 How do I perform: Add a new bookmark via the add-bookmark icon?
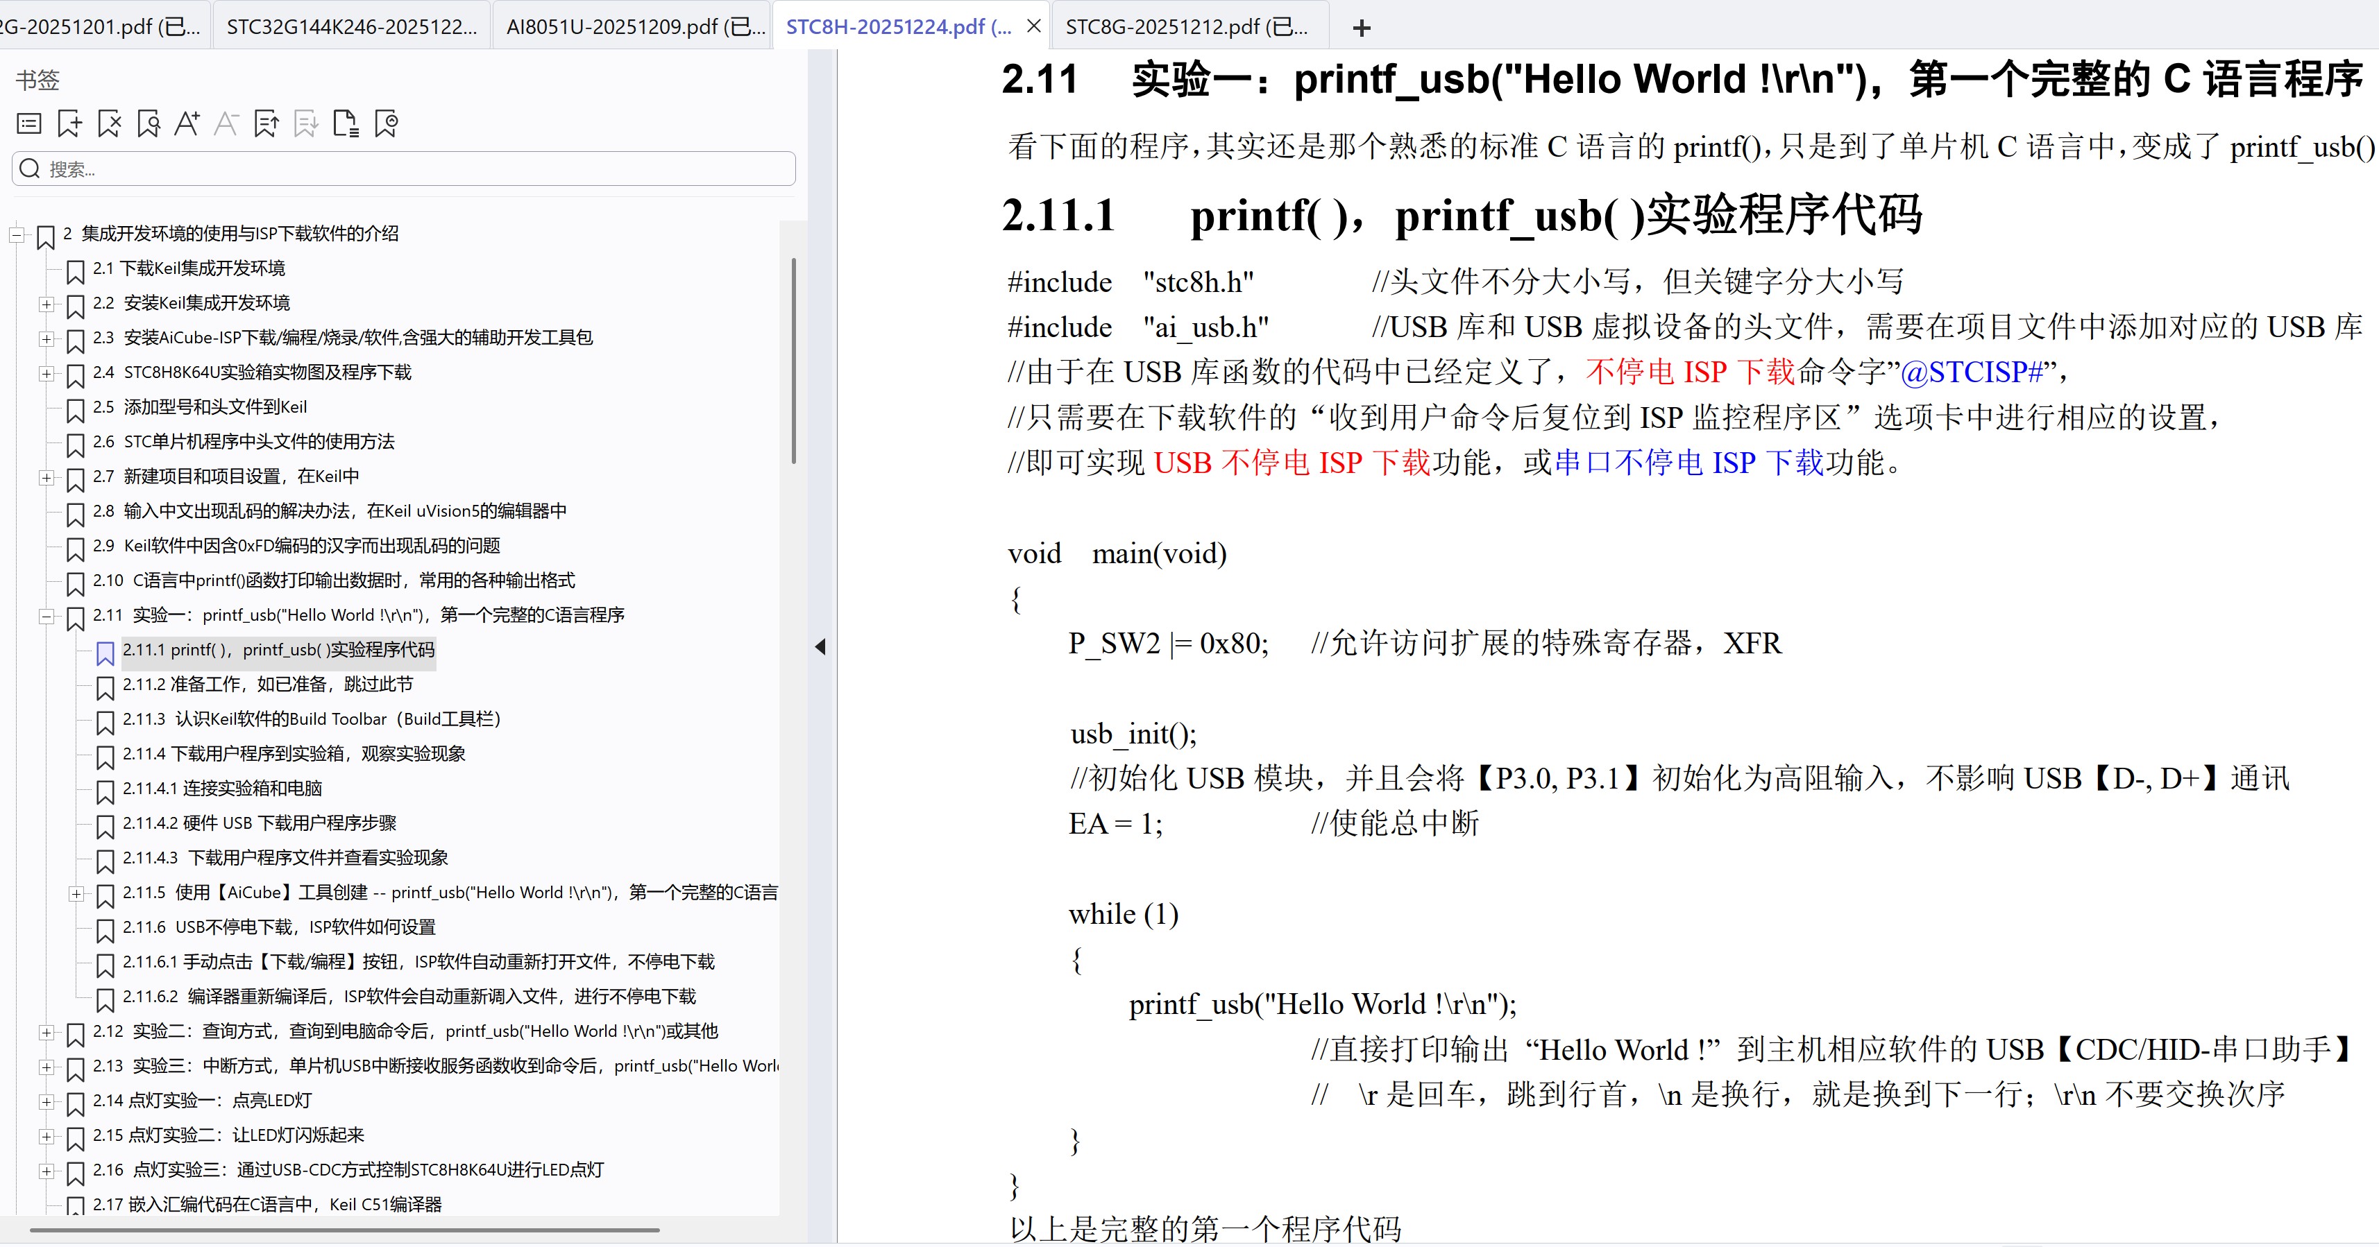(x=69, y=123)
